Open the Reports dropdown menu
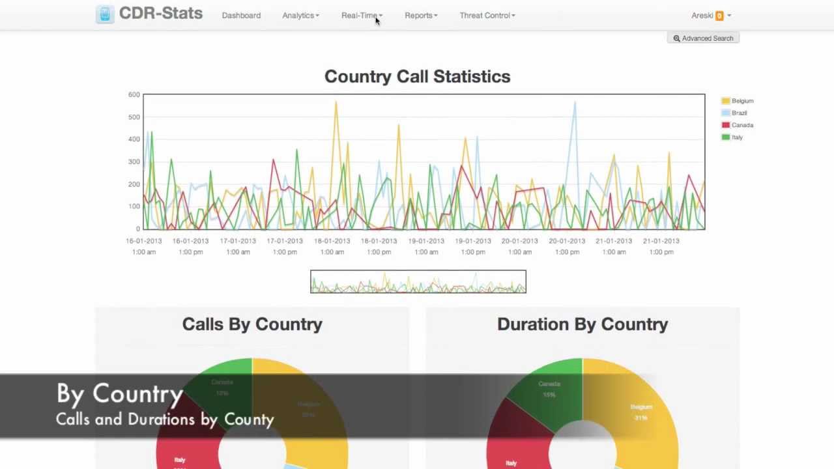 click(421, 15)
